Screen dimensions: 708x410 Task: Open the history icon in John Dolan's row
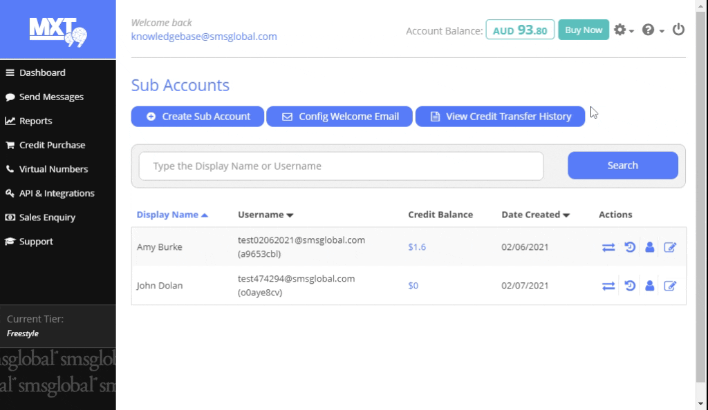[630, 286]
